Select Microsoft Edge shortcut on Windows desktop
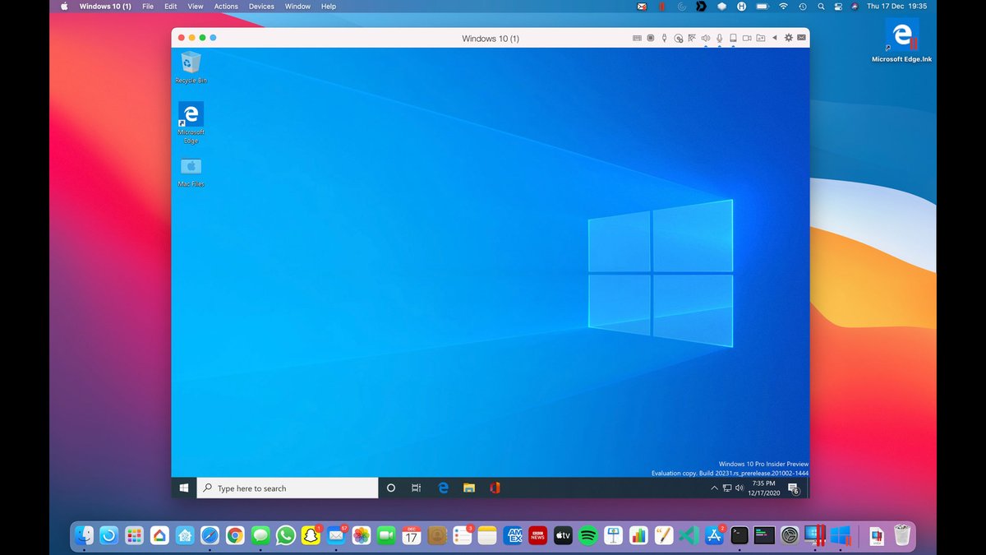986x555 pixels. click(191, 122)
